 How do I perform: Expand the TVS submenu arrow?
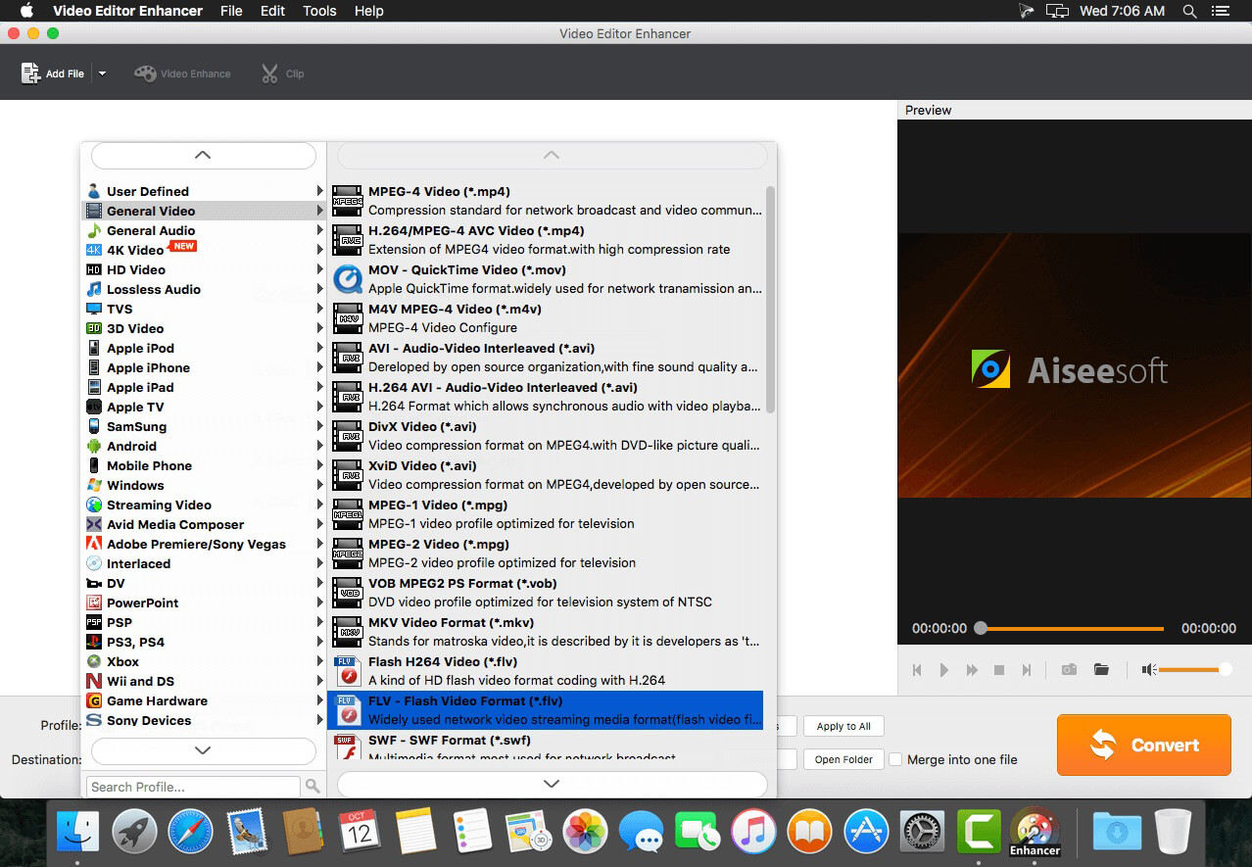pos(319,309)
